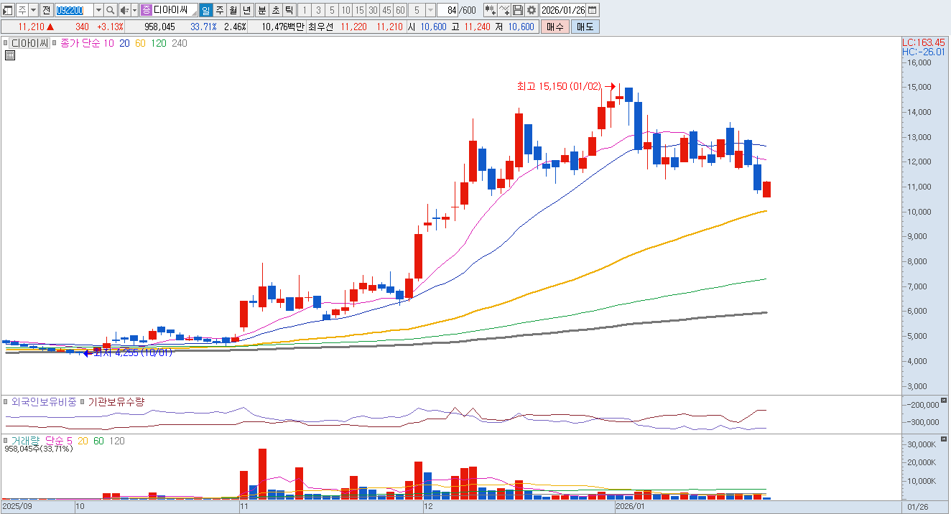Click the add candlestick indicator icon
The height and width of the screenshot is (514, 951).
pyautogui.click(x=490, y=10)
